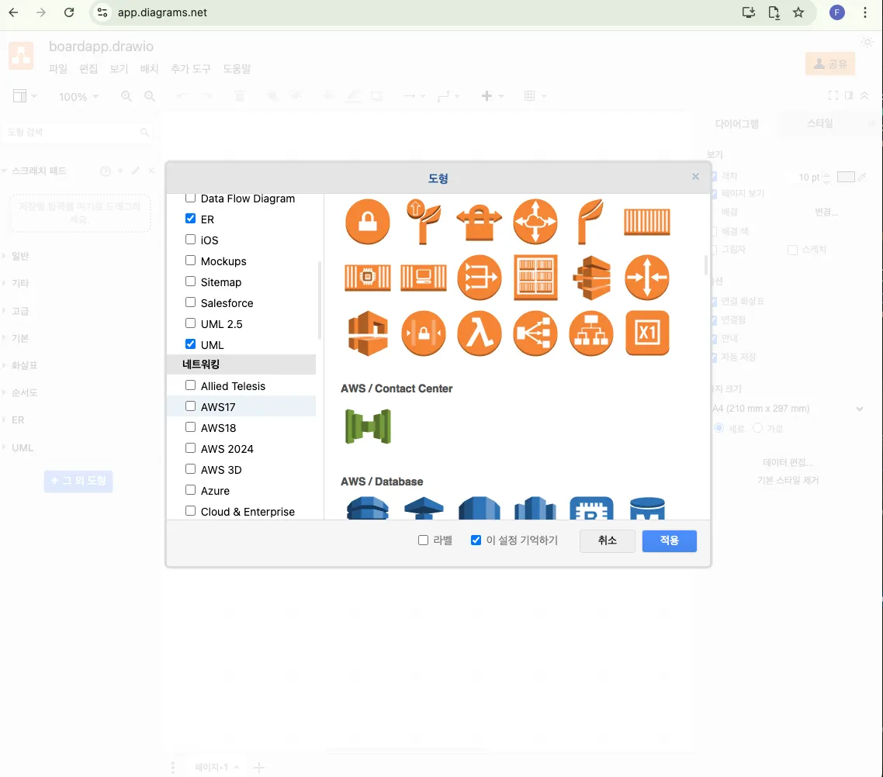The image size is (883, 777).
Task: Toggle the 라벨 checkbox
Action: click(x=423, y=540)
